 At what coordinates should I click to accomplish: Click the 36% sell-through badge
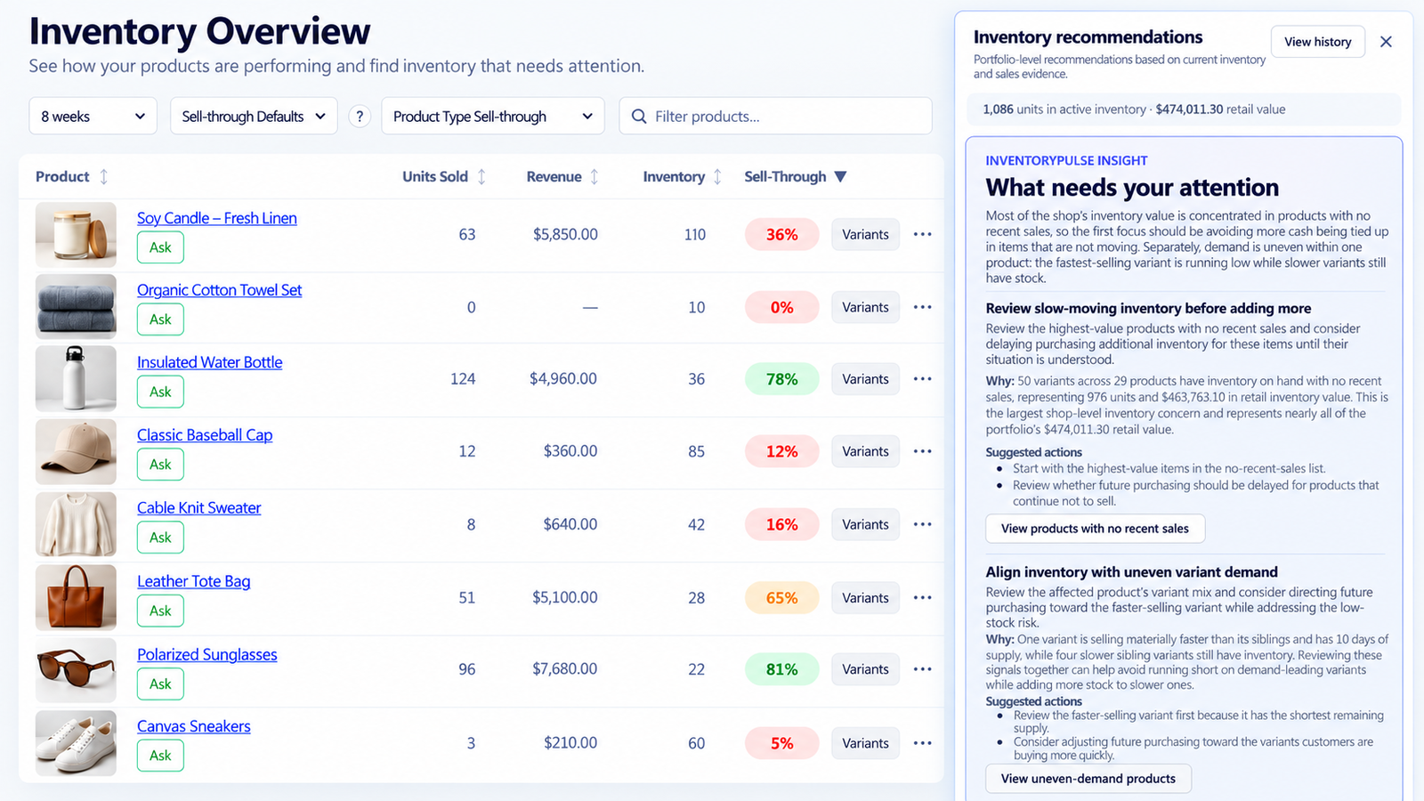[781, 234]
